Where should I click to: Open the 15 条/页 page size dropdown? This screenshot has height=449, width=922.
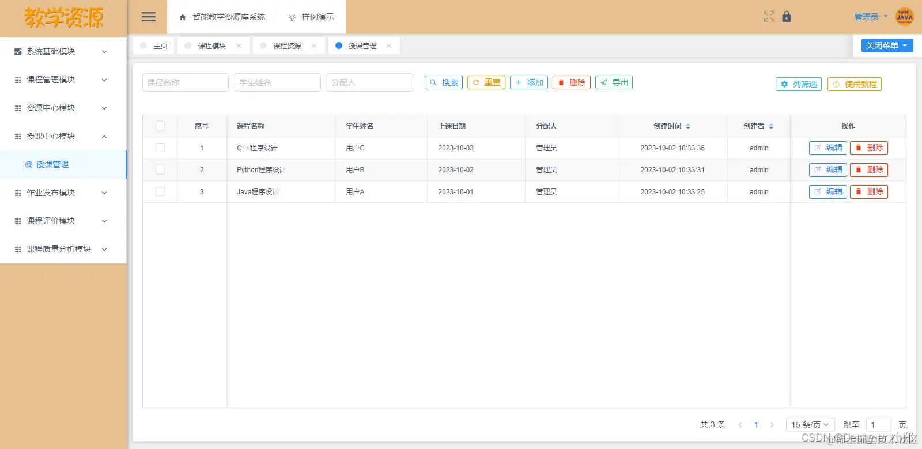click(x=810, y=425)
